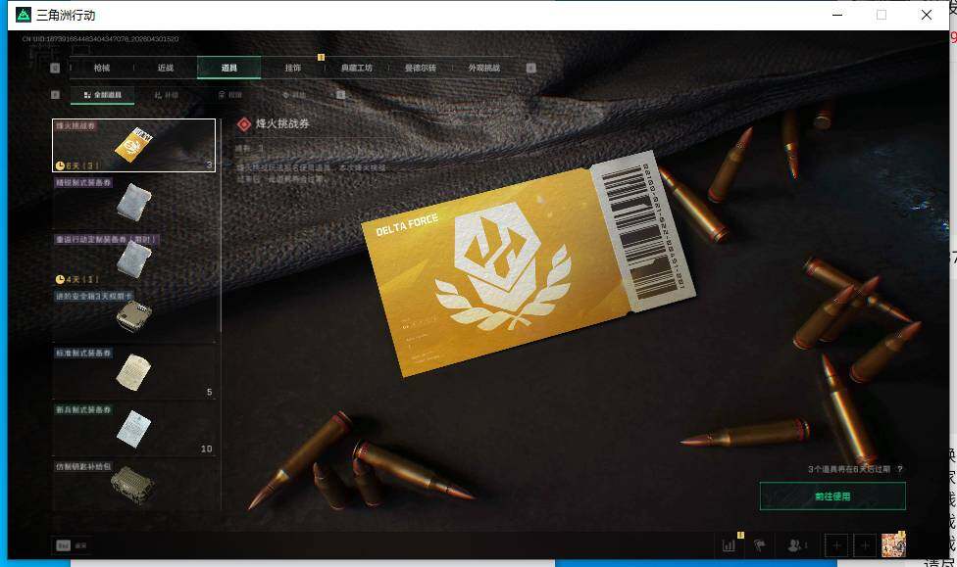Screen dimensions: 957x567
Task: Click the question mark help icon near expiry notice
Action: pyautogui.click(x=899, y=469)
